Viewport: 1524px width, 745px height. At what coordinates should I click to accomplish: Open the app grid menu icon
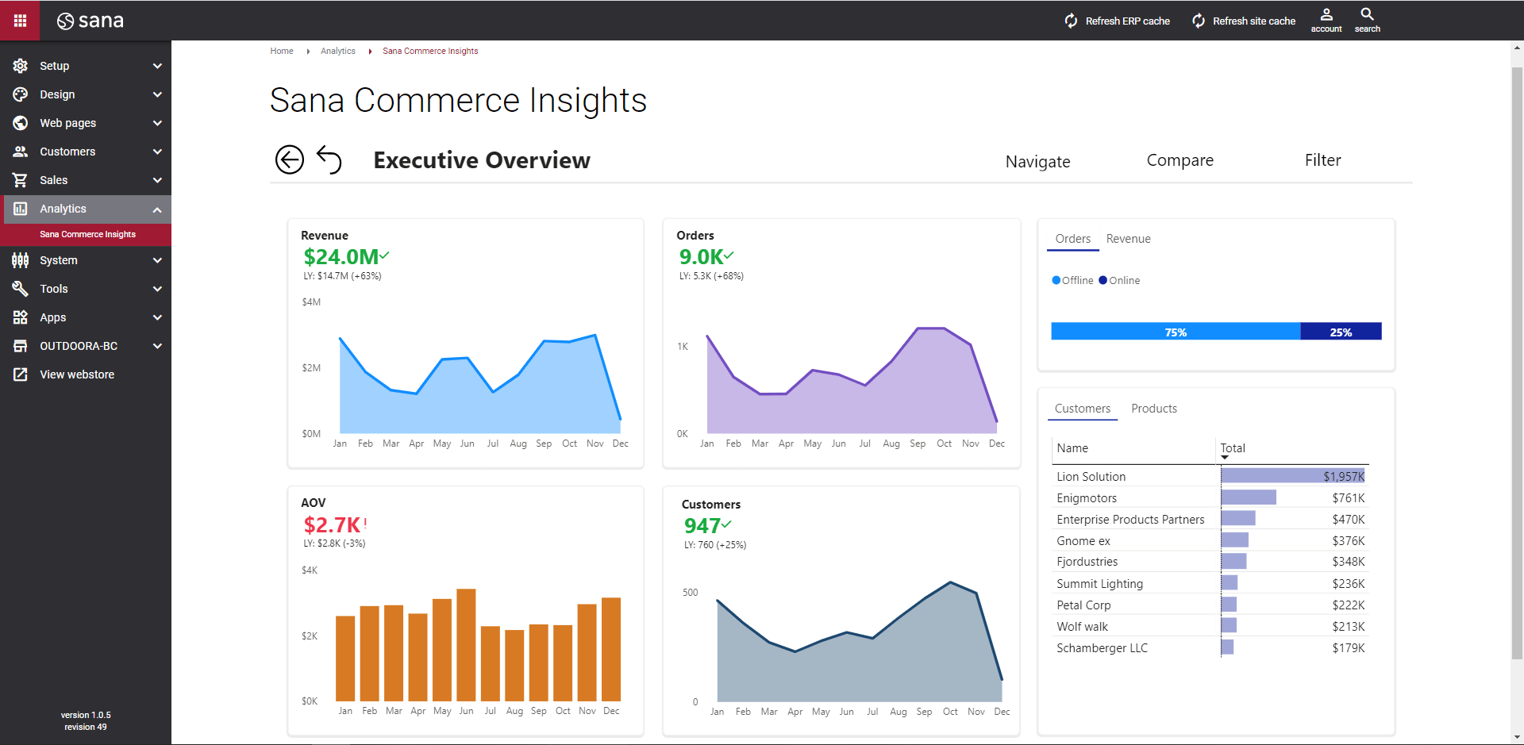tap(20, 21)
